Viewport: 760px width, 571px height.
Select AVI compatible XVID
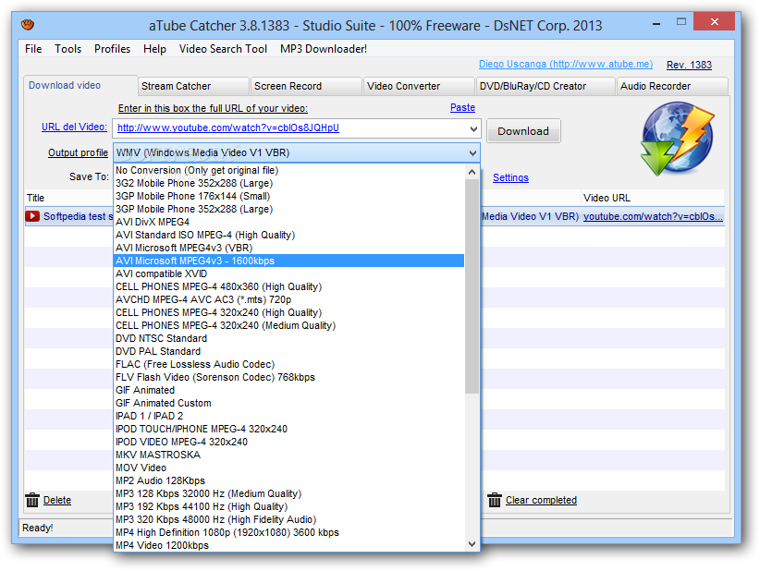288,273
